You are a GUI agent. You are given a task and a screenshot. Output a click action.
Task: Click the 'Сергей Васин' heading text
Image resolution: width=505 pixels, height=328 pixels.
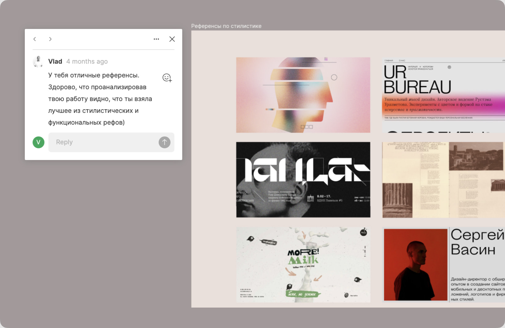[x=476, y=242]
